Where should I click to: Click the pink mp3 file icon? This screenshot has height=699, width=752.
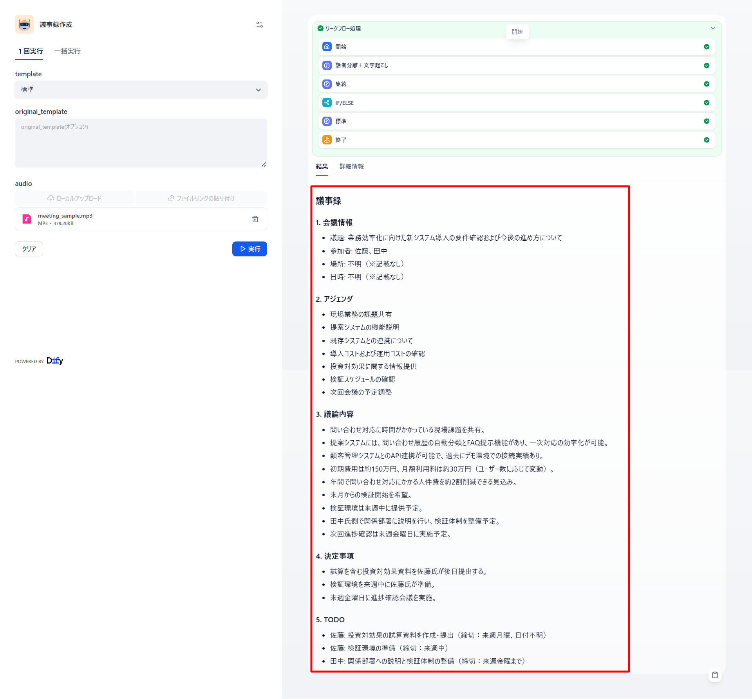[27, 219]
